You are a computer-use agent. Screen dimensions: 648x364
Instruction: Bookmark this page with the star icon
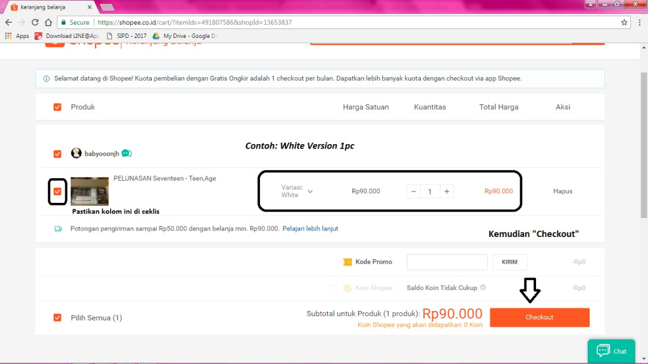[x=624, y=22]
